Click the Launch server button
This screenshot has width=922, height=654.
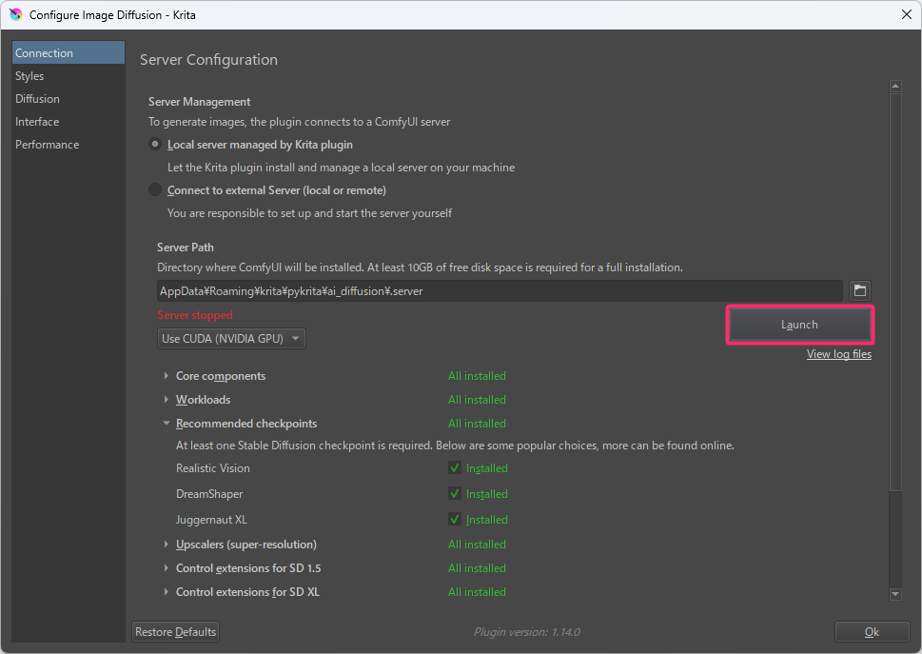[x=799, y=325]
